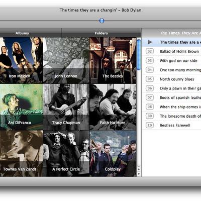Click the blue artist grid scrollbar thumb
This screenshot has height=201, width=201.
139,54
